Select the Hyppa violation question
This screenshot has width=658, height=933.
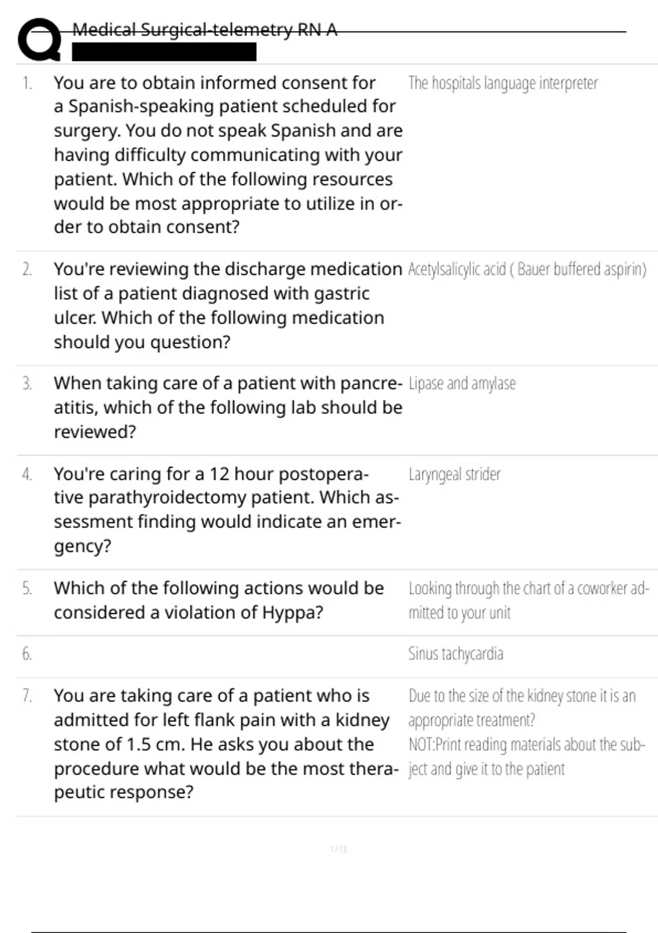[218, 600]
